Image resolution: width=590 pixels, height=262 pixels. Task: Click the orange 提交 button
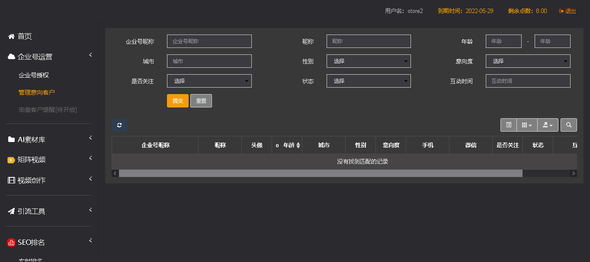click(x=178, y=101)
